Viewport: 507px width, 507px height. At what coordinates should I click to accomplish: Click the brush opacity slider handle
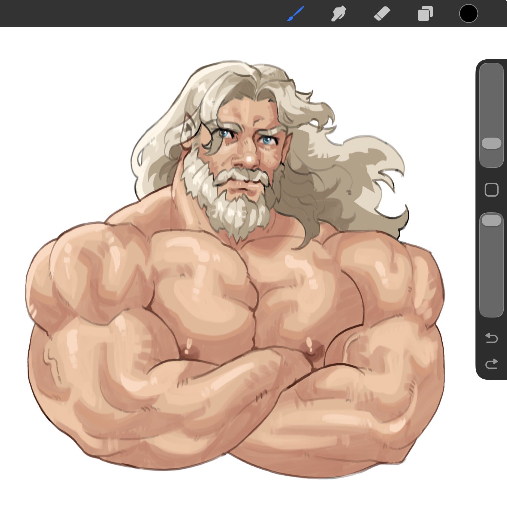[x=492, y=220]
